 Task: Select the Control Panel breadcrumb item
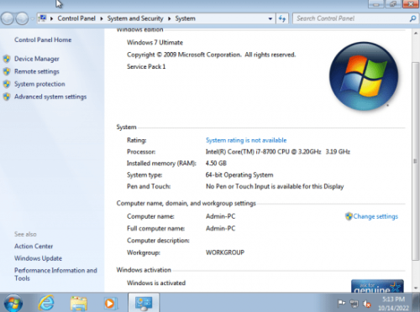(76, 18)
